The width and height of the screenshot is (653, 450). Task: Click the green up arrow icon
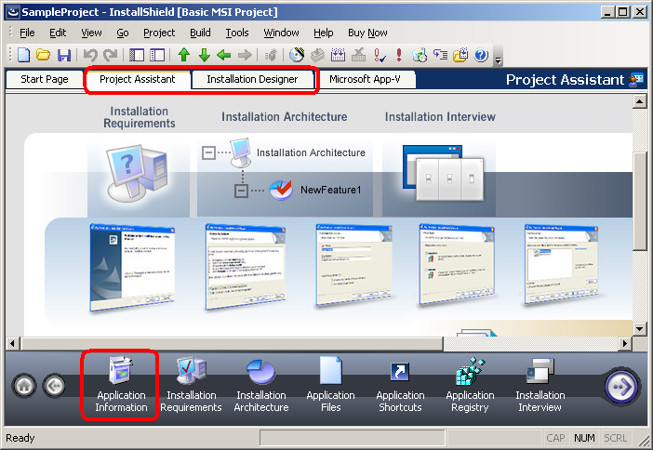pyautogui.click(x=183, y=55)
